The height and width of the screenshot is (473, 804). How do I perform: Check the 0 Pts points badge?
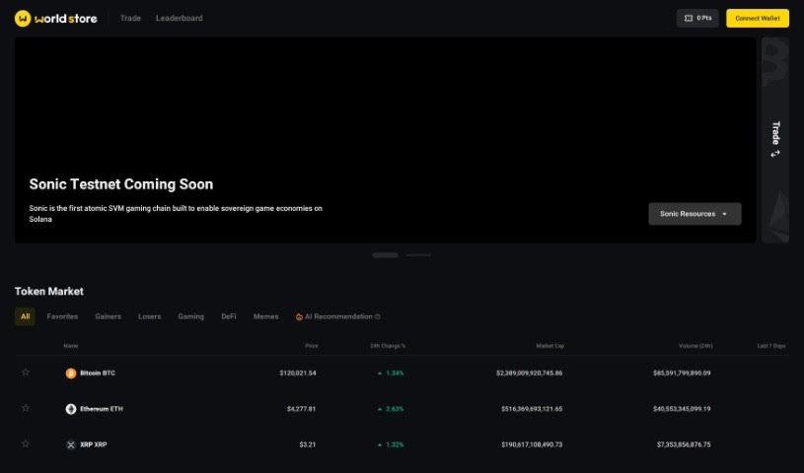coord(697,18)
